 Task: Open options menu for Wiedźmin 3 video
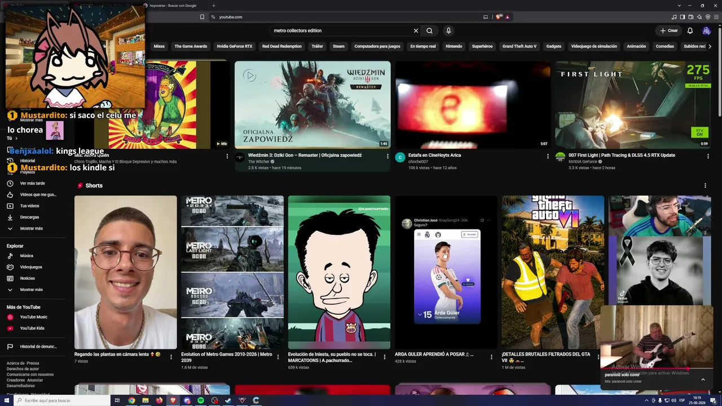[388, 156]
